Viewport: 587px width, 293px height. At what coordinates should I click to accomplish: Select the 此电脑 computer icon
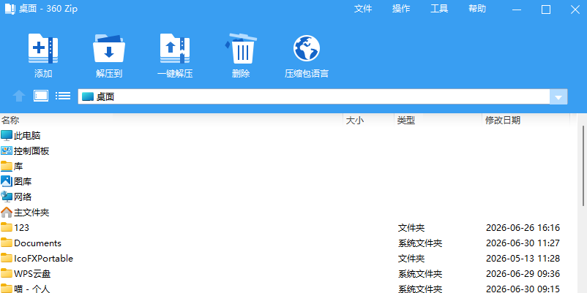[x=7, y=136]
